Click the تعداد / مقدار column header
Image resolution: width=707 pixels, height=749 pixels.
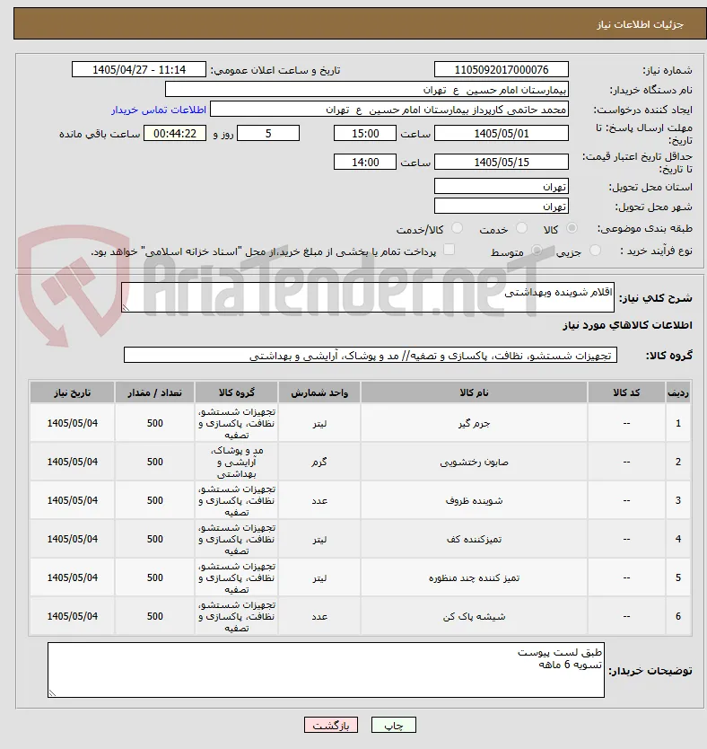coord(154,392)
